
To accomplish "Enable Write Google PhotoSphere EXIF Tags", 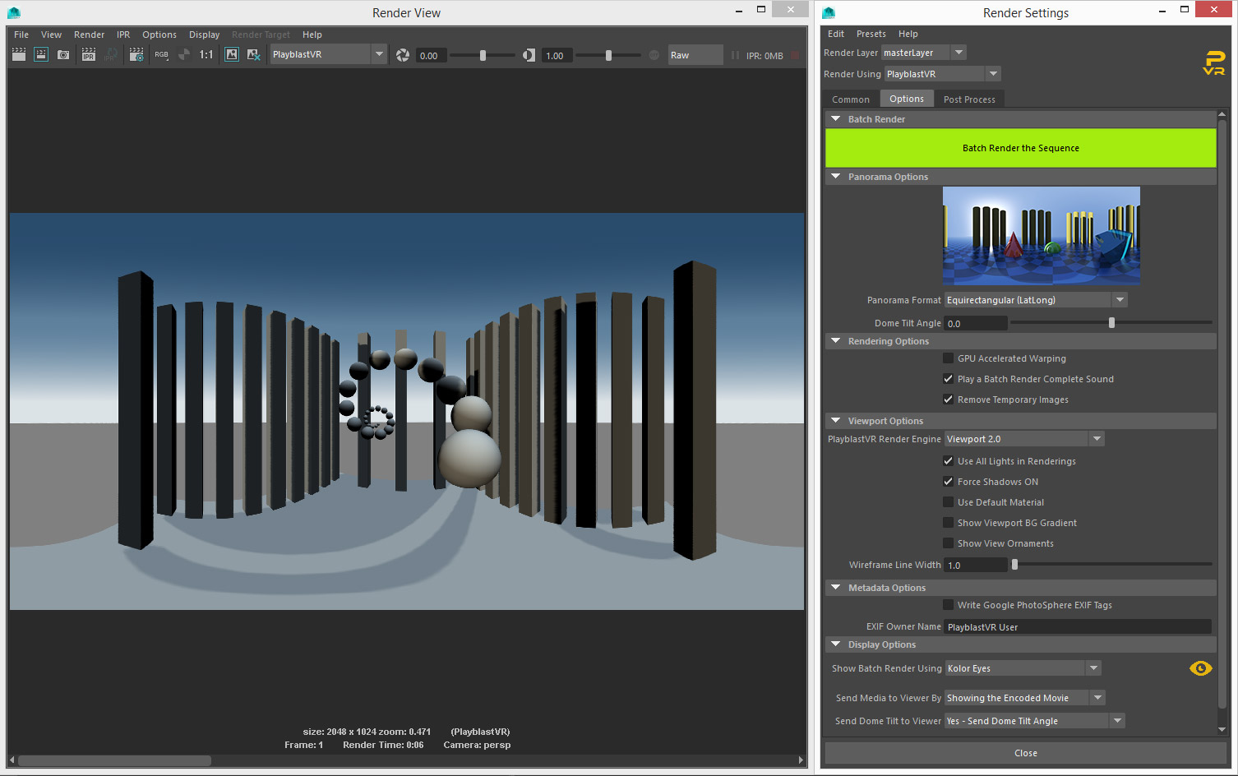I will (x=949, y=605).
